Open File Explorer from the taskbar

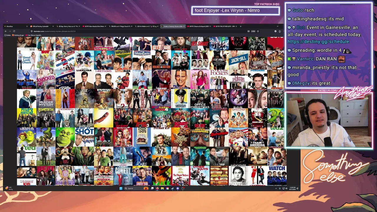(x=162, y=188)
